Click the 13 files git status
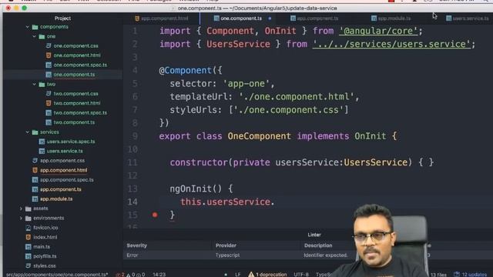The height and width of the screenshot is (277, 493). pos(438,275)
